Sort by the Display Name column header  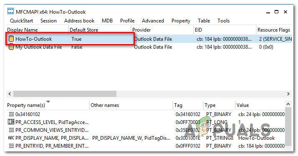coord(37,30)
